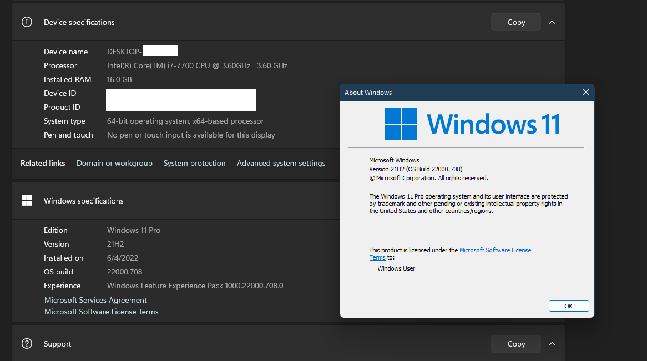Open Microsoft Software License link in dialog
This screenshot has width=647, height=361.
click(x=495, y=250)
